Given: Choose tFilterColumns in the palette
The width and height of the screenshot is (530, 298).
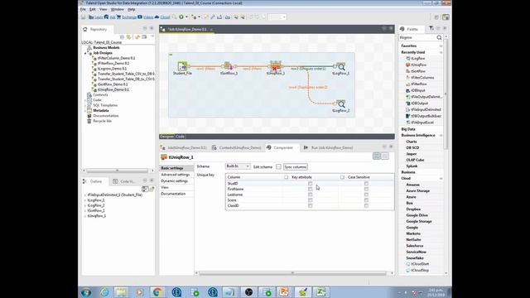Looking at the screenshot, I should click(x=422, y=78).
